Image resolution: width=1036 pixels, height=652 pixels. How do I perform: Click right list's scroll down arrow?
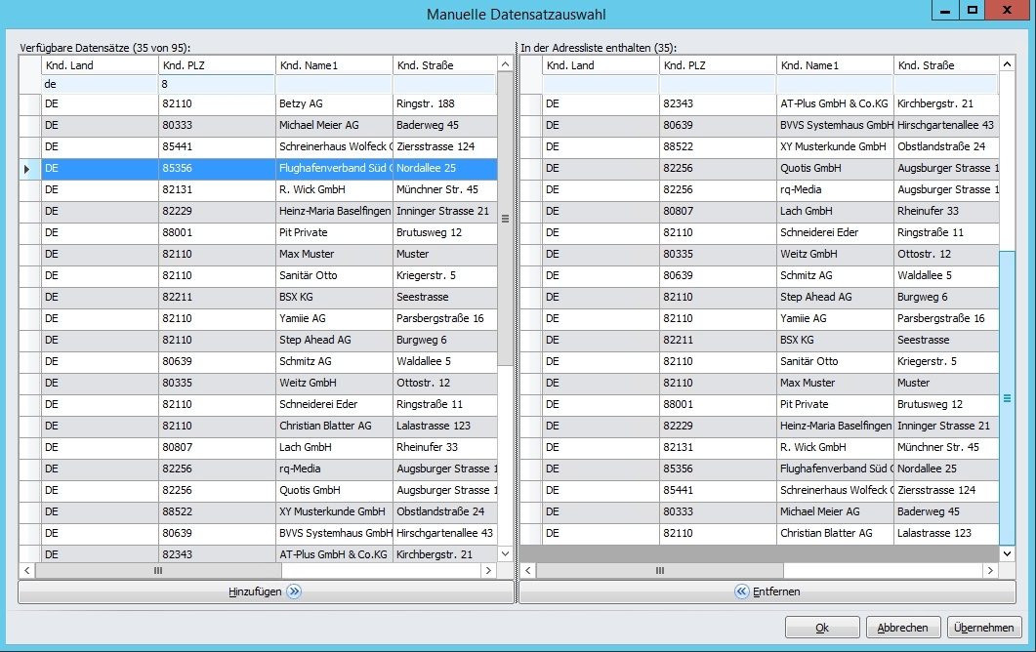click(1007, 553)
